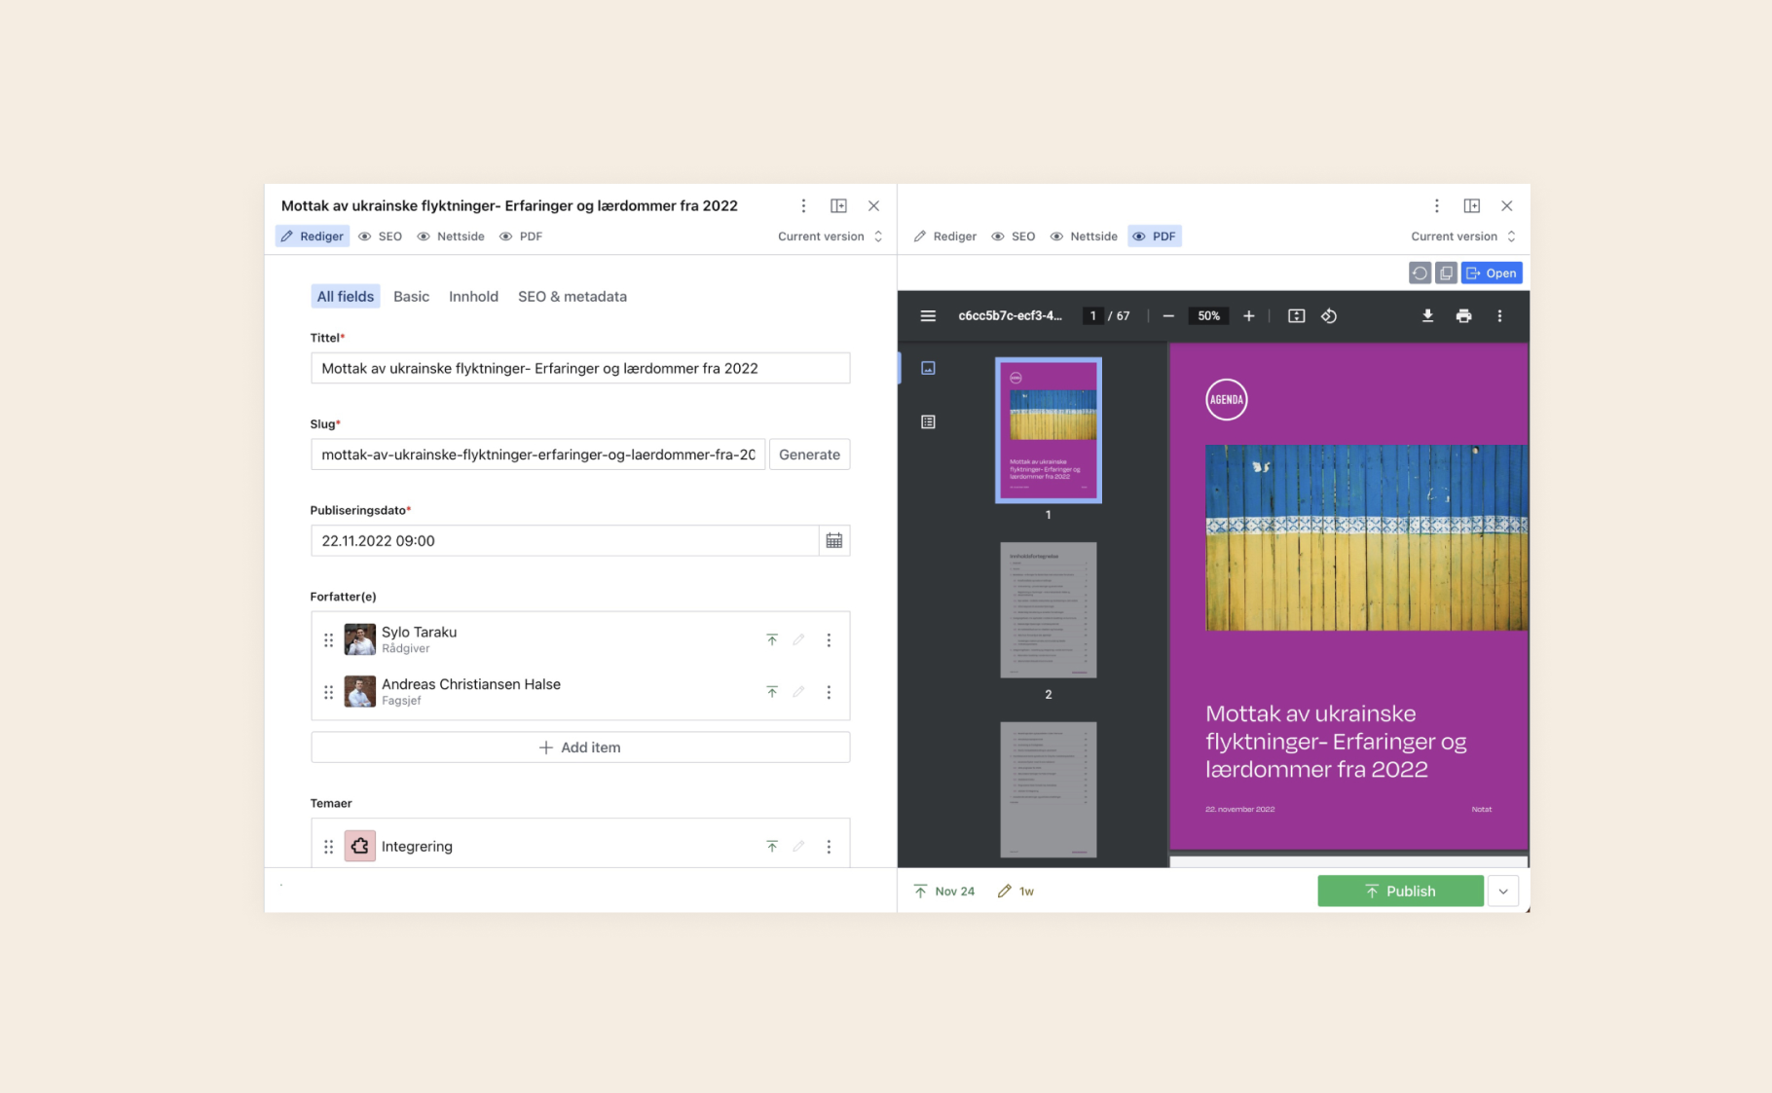This screenshot has height=1093, width=1772.
Task: Download the PDF file
Action: [x=1427, y=315]
